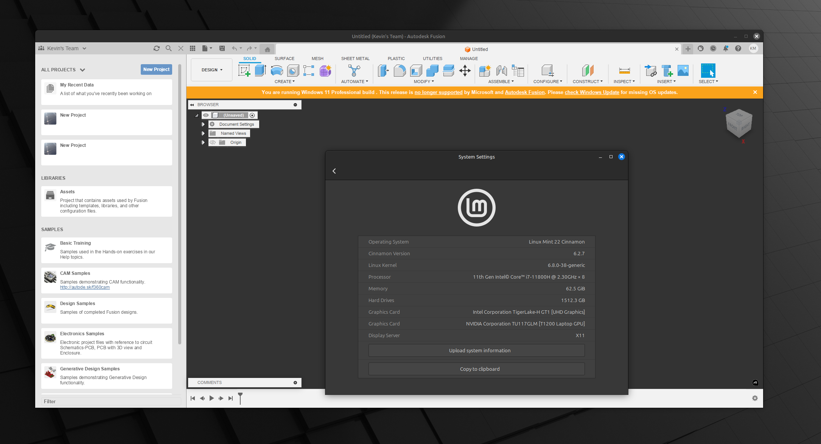Switch to the SHEET METAL tab
821x444 pixels.
(x=355, y=59)
